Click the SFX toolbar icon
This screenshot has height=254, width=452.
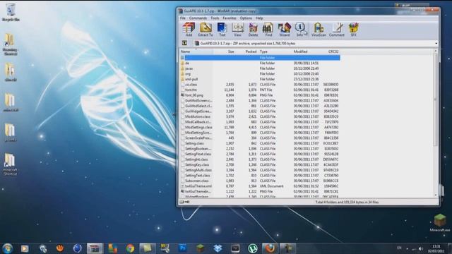(353, 30)
